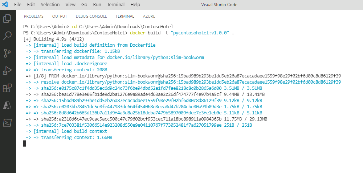
Task: Click the 'docker' command word
Action: (x=138, y=33)
